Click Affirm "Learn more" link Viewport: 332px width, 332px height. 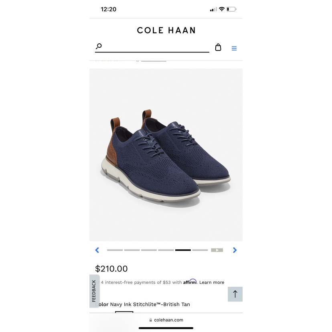(x=212, y=282)
